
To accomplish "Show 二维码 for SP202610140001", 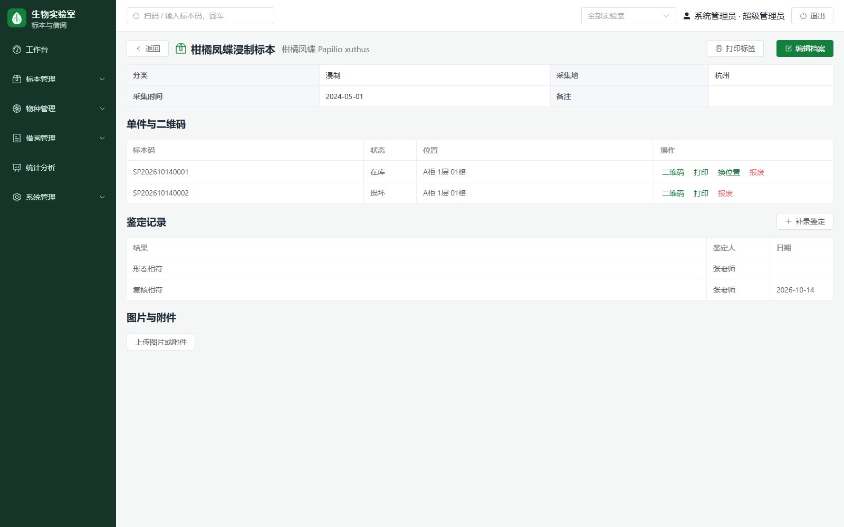I will click(673, 172).
